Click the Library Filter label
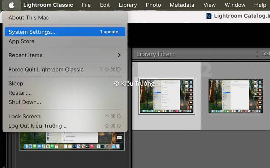Screen dimensions: 270x168 coord(156,54)
